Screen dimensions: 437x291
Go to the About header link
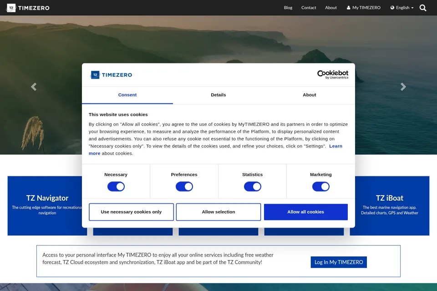click(x=331, y=8)
